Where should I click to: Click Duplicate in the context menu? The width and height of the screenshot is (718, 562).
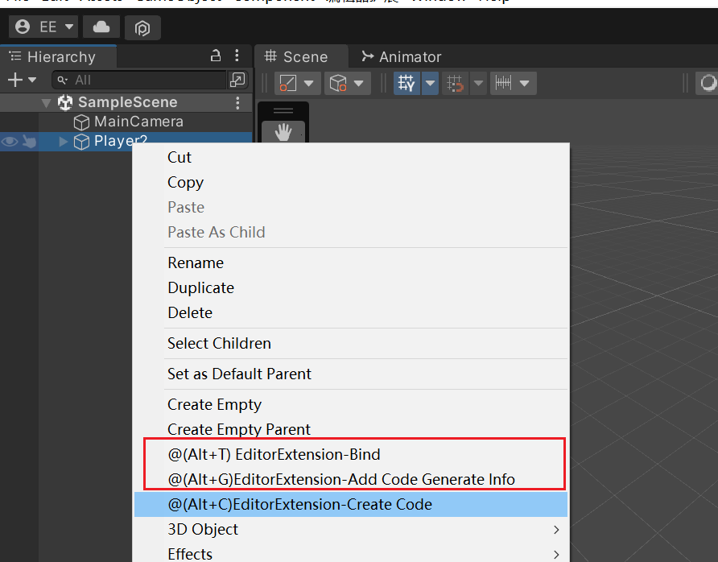(200, 287)
